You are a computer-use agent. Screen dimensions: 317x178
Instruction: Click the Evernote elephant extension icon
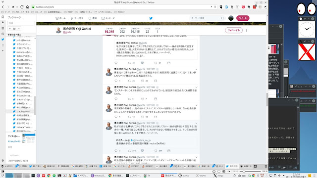[249, 7]
